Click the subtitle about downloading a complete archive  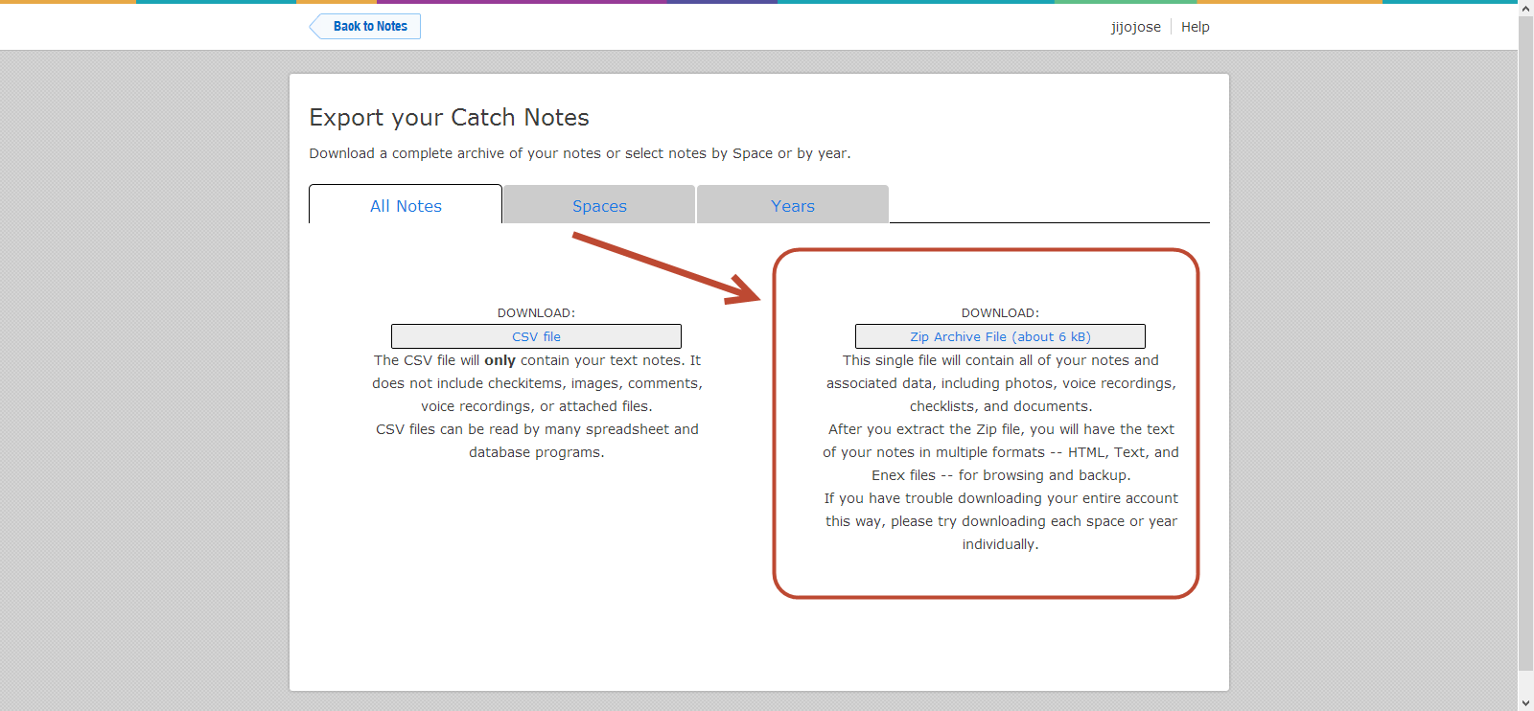coord(579,153)
